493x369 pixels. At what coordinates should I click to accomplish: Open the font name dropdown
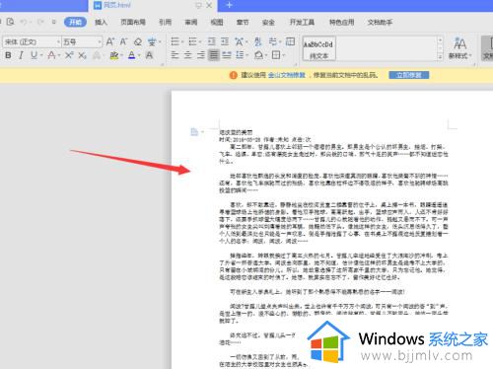[x=58, y=42]
